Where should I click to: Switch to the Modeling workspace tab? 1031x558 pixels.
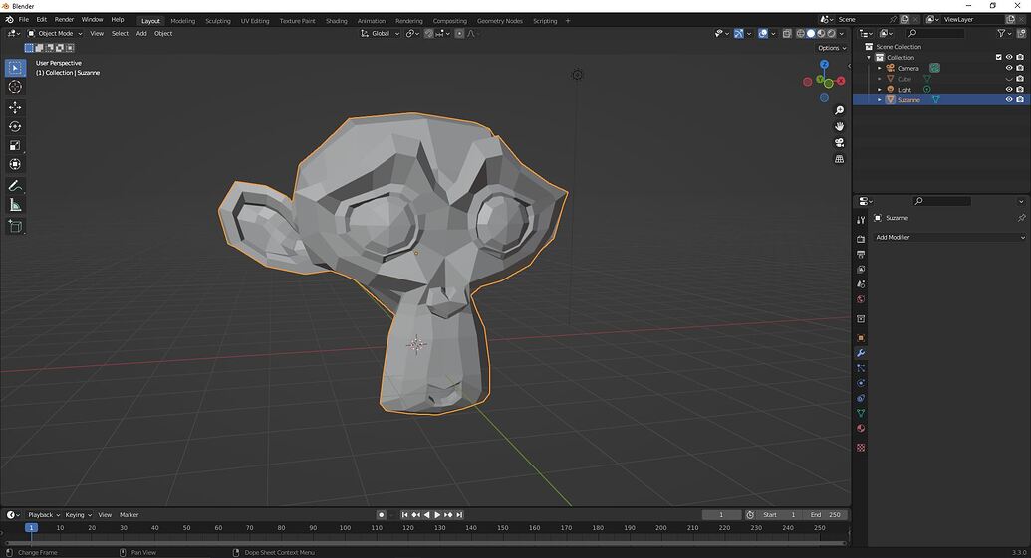[183, 21]
